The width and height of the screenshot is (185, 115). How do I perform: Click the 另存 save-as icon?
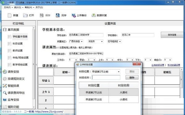tap(58, 15)
